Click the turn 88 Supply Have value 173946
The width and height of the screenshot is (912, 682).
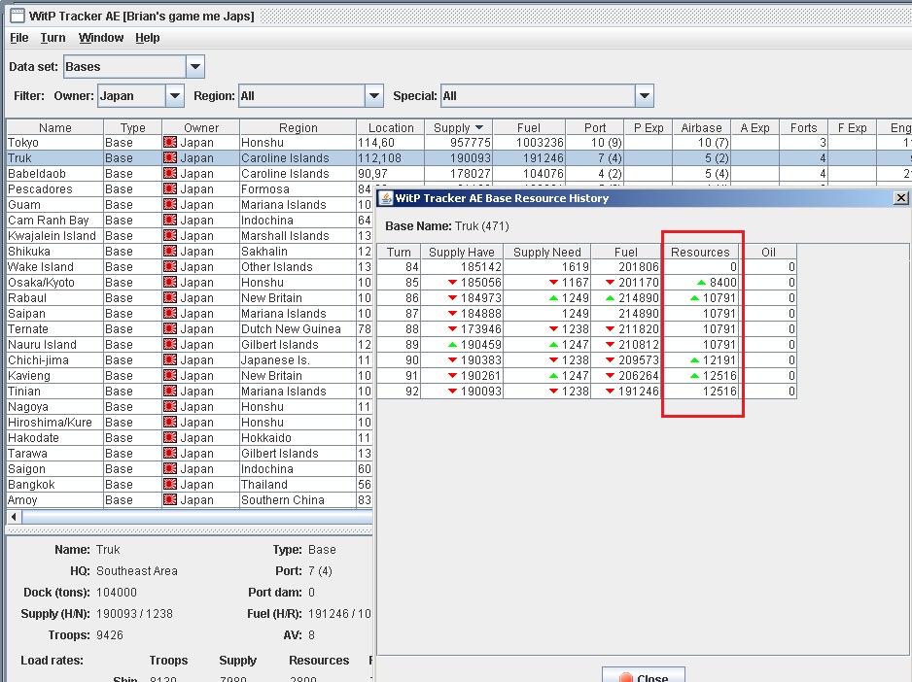point(481,329)
